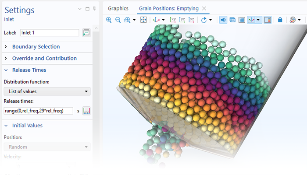307x175 pixels.
Task: Toggle scene light in Graphics toolbar
Action: [x=223, y=20]
